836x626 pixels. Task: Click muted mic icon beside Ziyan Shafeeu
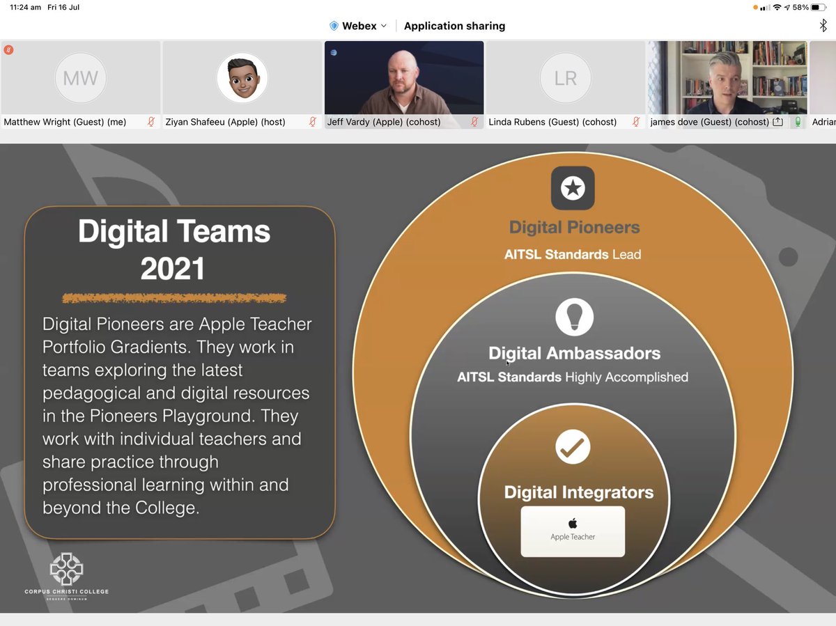tap(313, 122)
